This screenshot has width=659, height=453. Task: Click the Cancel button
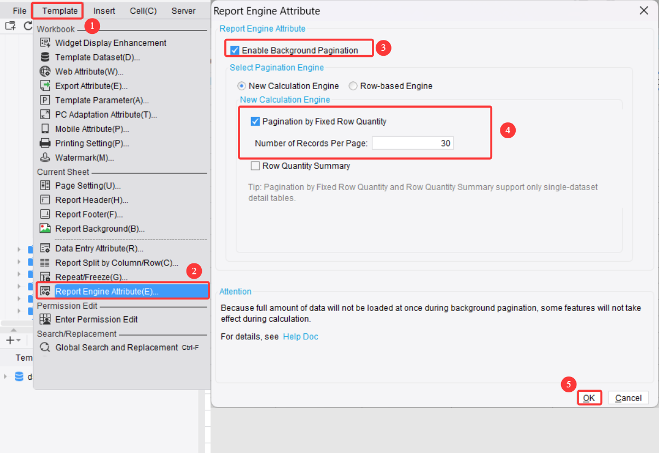click(628, 398)
